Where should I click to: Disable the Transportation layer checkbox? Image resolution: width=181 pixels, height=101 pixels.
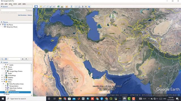click(6, 86)
